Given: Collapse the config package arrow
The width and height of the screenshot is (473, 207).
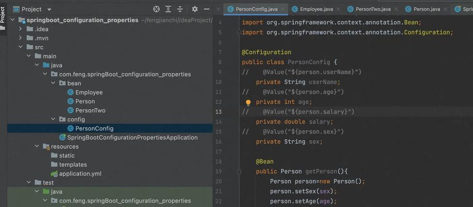Looking at the screenshot, I should click(53, 120).
